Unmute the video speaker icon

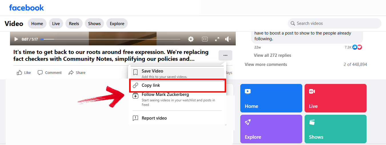tap(228, 39)
